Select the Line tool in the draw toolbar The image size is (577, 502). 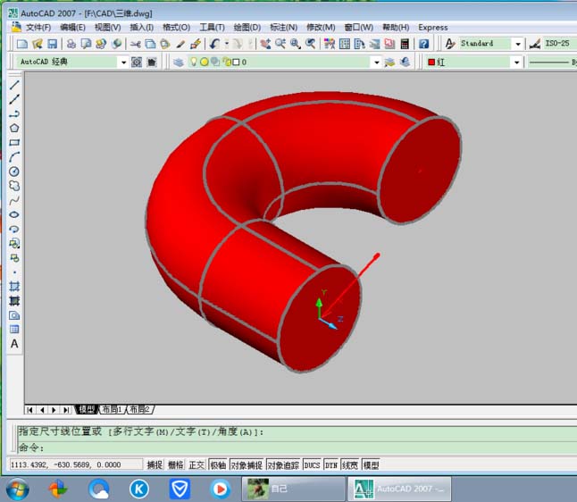pyautogui.click(x=14, y=85)
